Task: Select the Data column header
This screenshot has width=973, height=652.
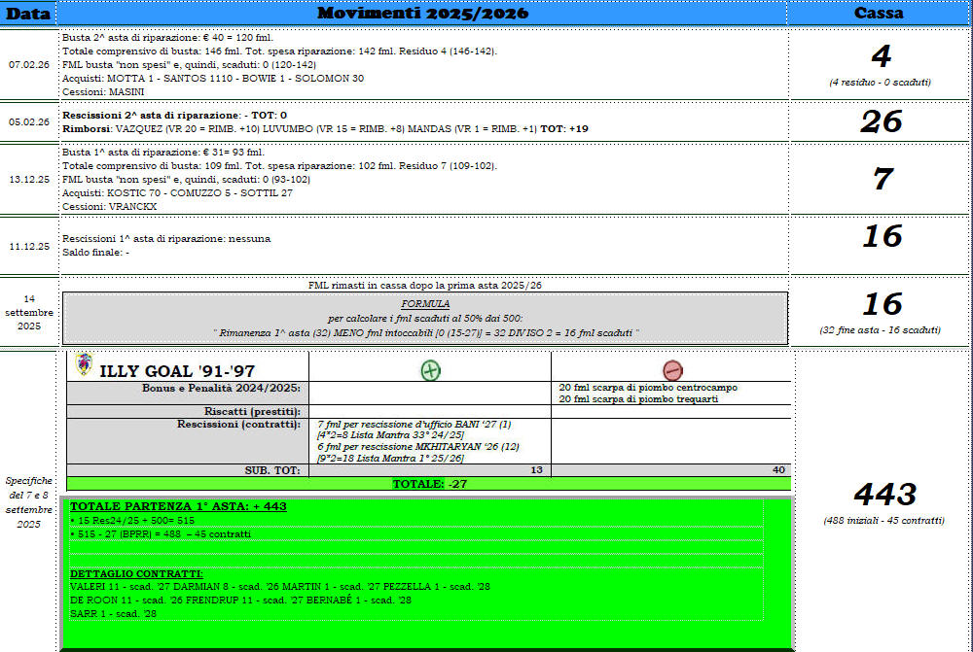Action: [x=28, y=13]
